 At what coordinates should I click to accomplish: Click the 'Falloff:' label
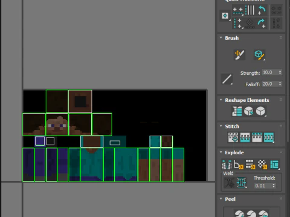click(x=253, y=84)
